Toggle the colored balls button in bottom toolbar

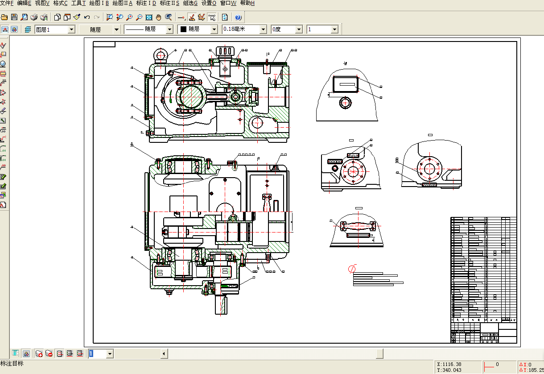click(x=26, y=353)
